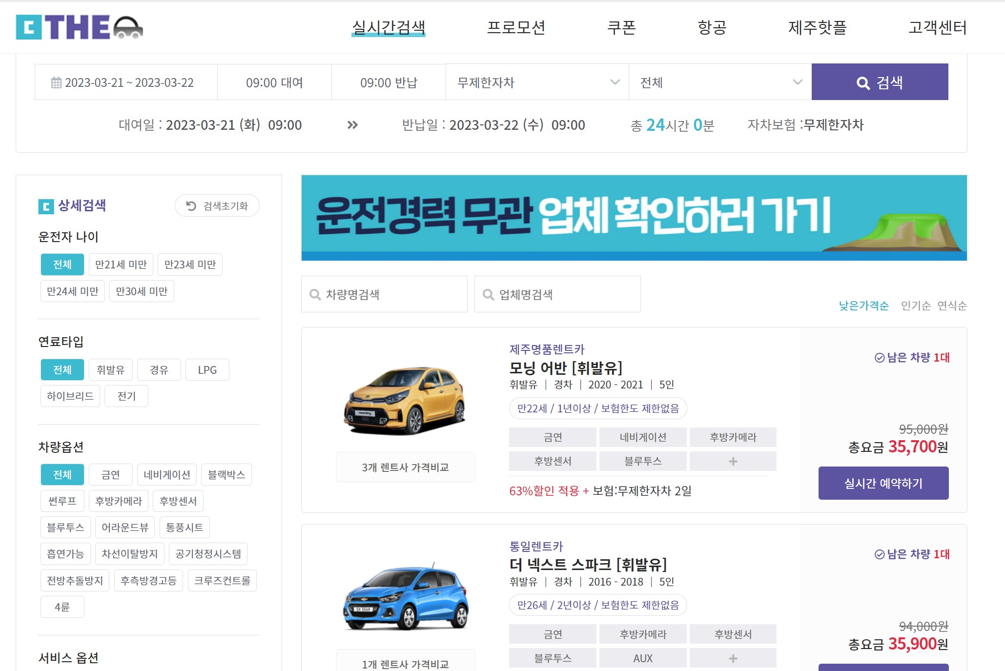This screenshot has height=671, width=1005.
Task: Open the 09:00 반납 return time selector
Action: tap(389, 82)
